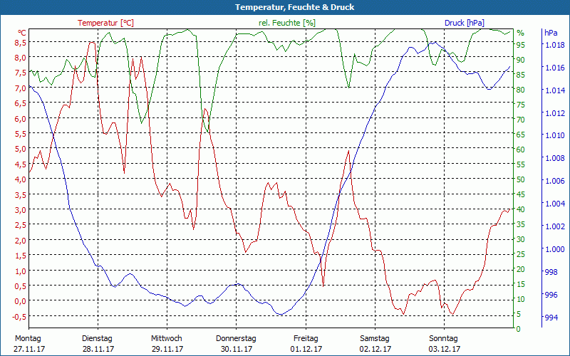Viewport: 570px width, 356px height.
Task: Click the '-0,5' temperature axis value
Action: click(x=19, y=316)
